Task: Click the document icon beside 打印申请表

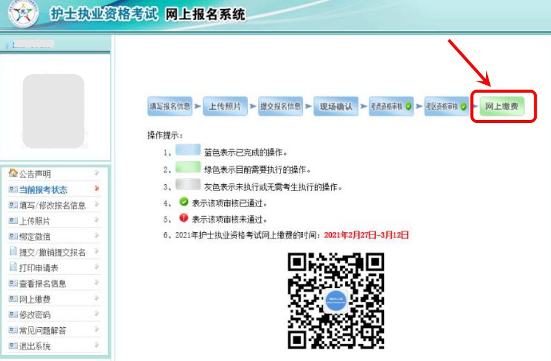Action: click(x=13, y=267)
